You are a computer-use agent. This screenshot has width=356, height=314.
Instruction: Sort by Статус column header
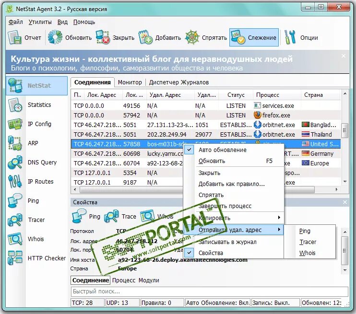coord(236,95)
